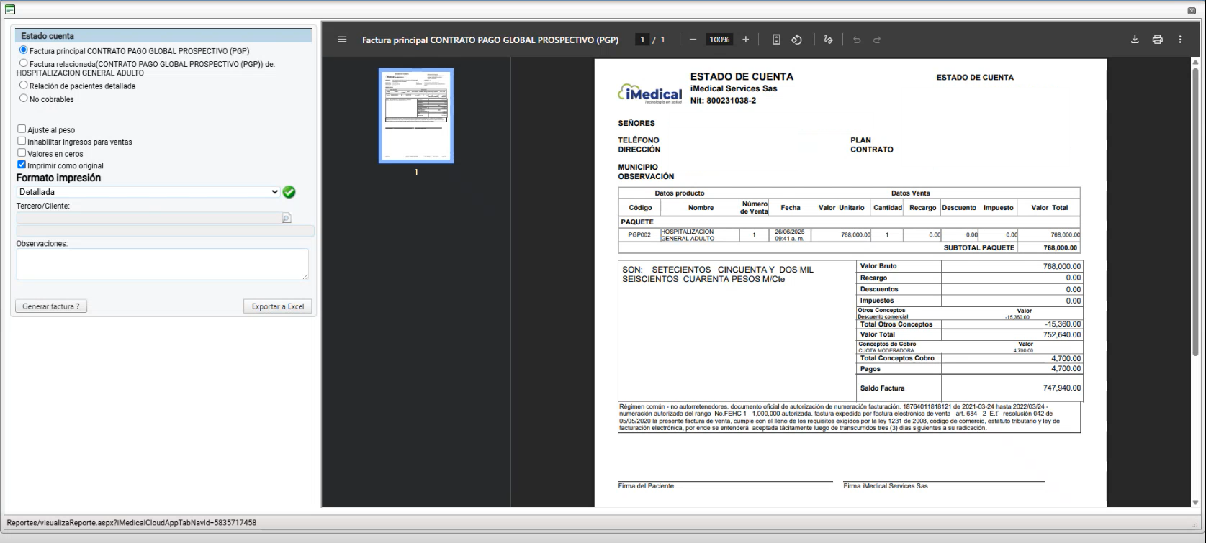Rotate the document counterclockwise
Image resolution: width=1206 pixels, height=543 pixels.
click(x=796, y=40)
